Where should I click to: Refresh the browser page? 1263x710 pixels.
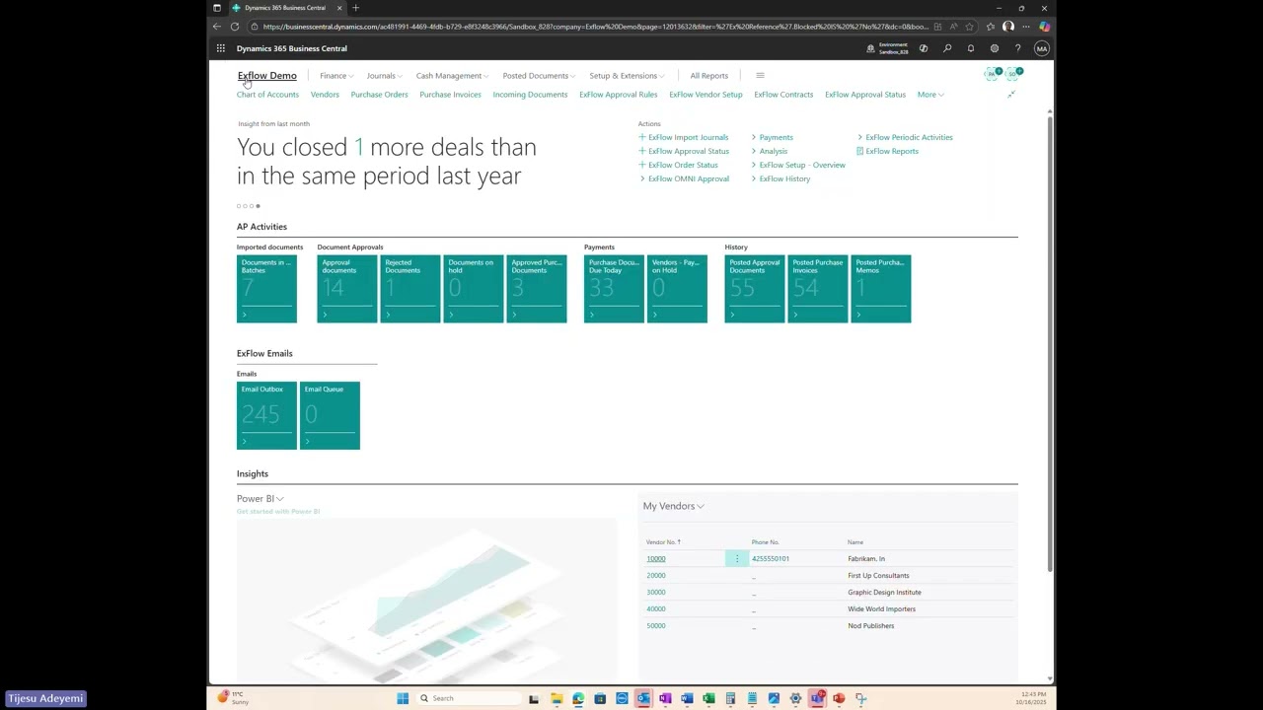235,27
